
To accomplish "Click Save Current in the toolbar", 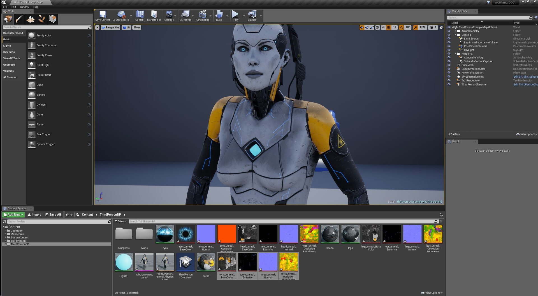I will [x=103, y=16].
